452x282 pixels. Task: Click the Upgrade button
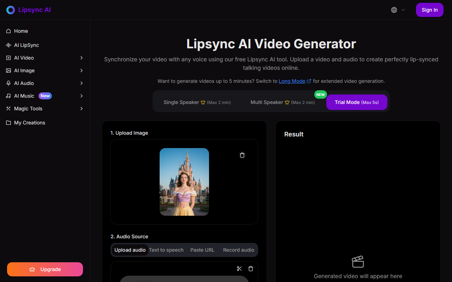pyautogui.click(x=45, y=269)
